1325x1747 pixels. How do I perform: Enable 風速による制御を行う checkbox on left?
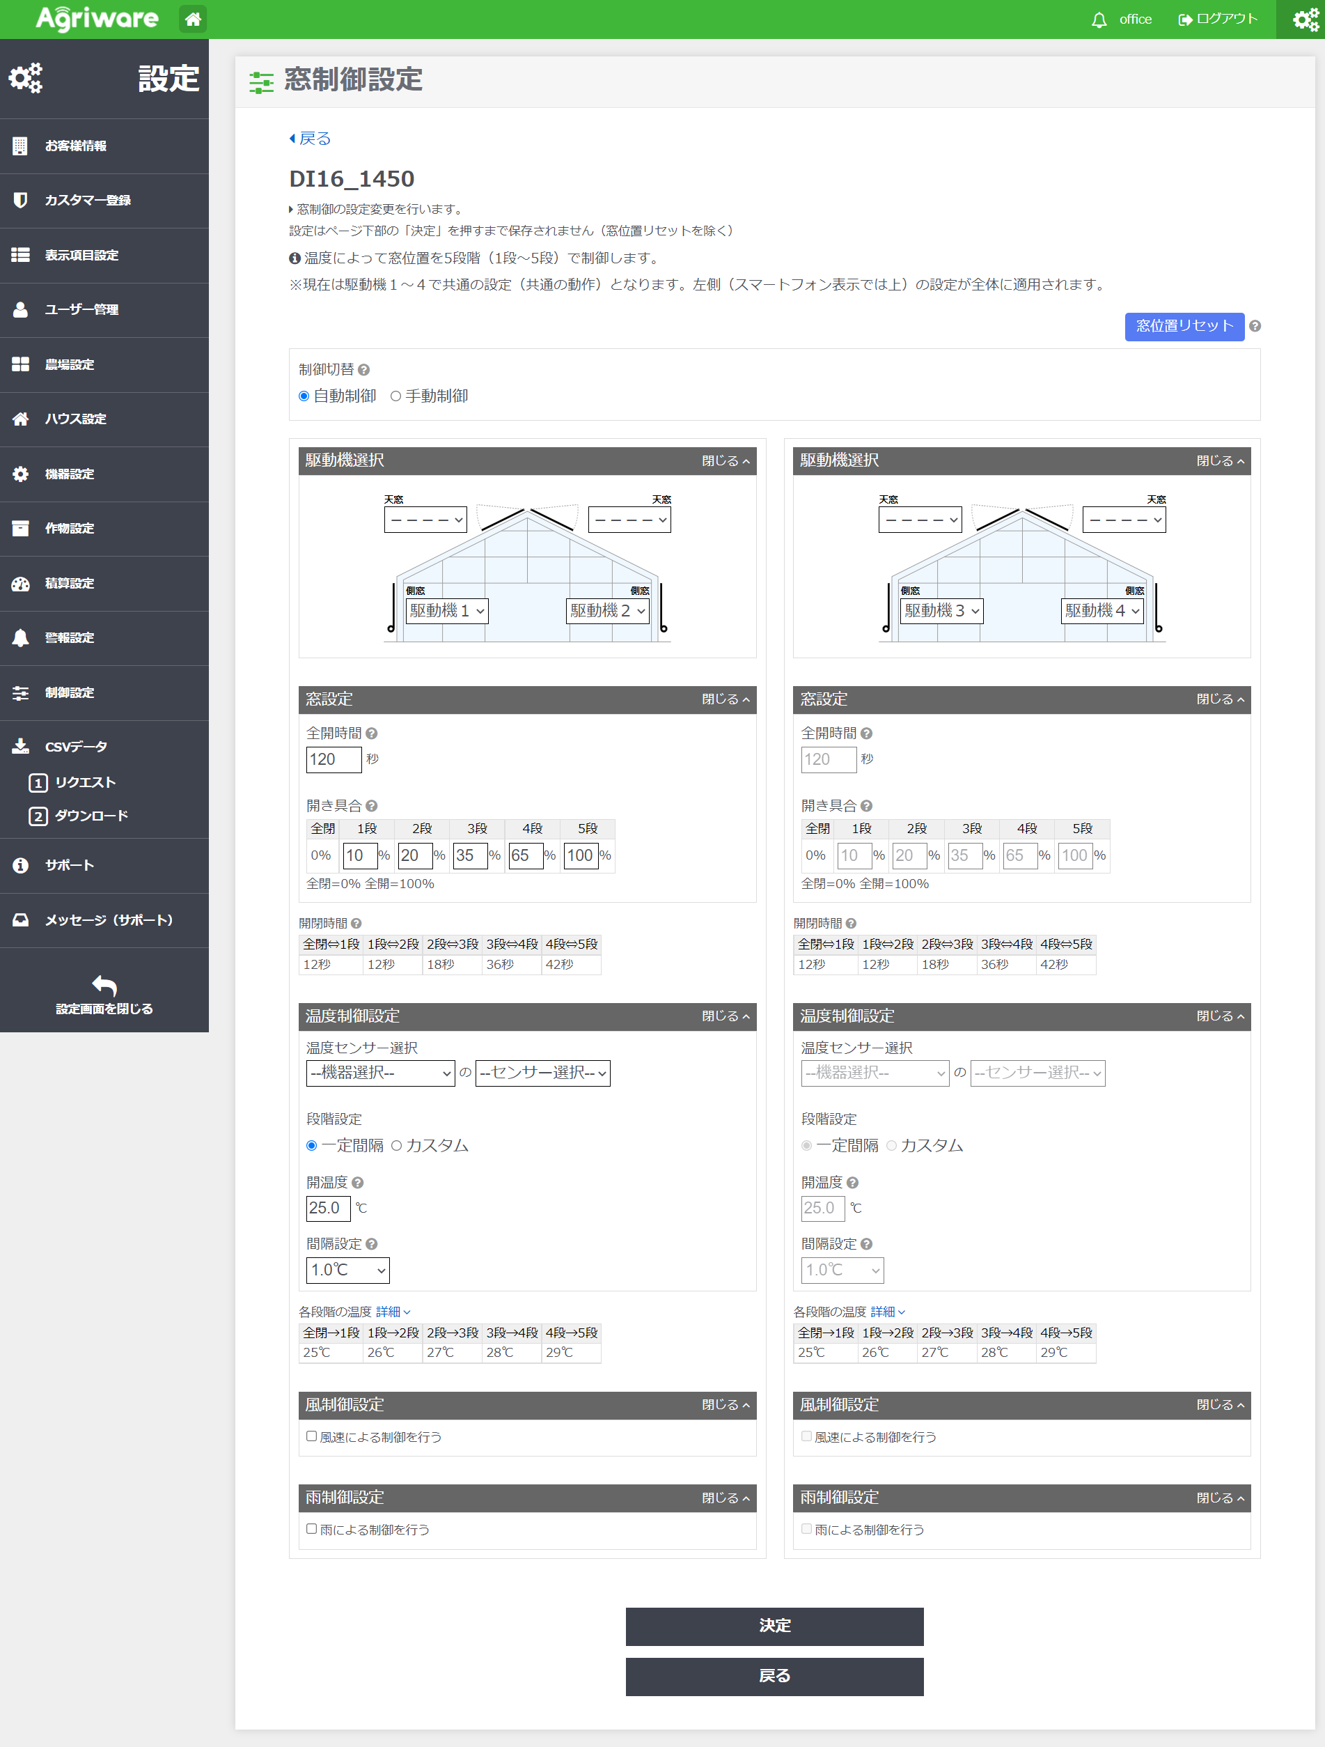tap(312, 1436)
